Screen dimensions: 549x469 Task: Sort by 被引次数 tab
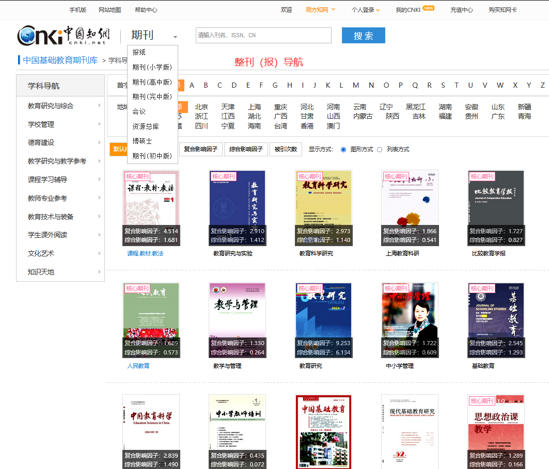[286, 149]
